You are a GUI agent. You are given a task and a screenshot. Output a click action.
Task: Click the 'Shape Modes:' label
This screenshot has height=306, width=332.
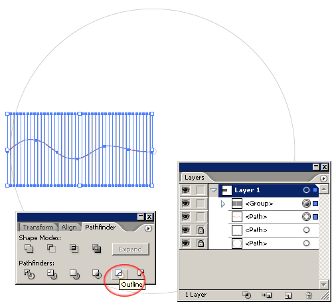click(40, 238)
